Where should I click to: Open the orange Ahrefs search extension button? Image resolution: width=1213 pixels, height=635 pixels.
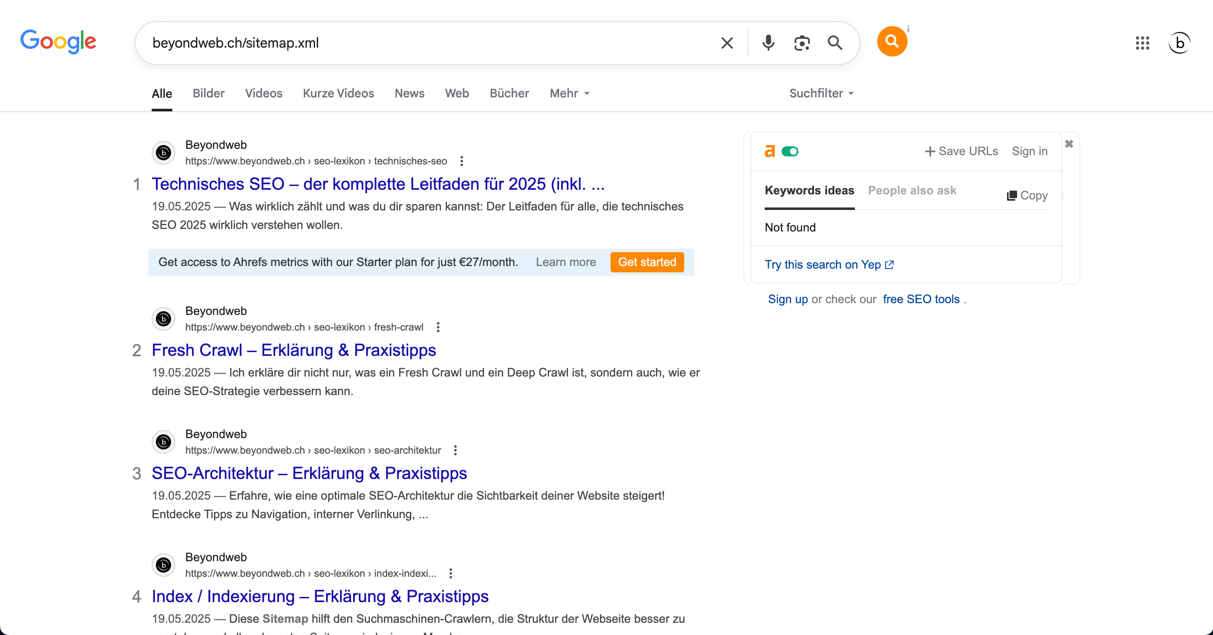tap(892, 41)
